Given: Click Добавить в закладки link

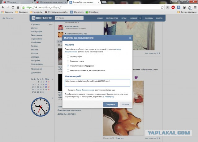Looking at the screenshot, I should click(x=67, y=114).
